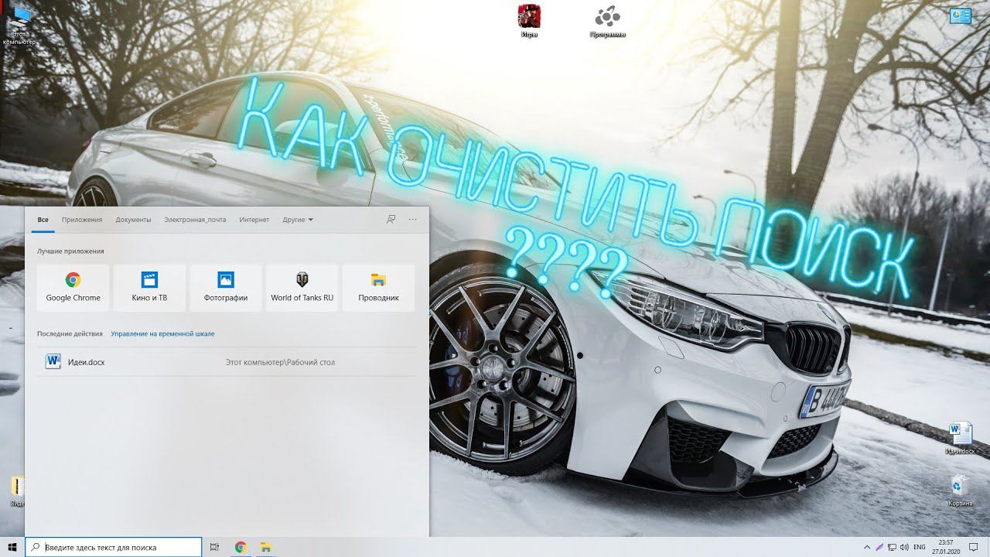Viewport: 990px width, 557px height.
Task: Click the Лучшие приложения heading
Action: point(70,251)
